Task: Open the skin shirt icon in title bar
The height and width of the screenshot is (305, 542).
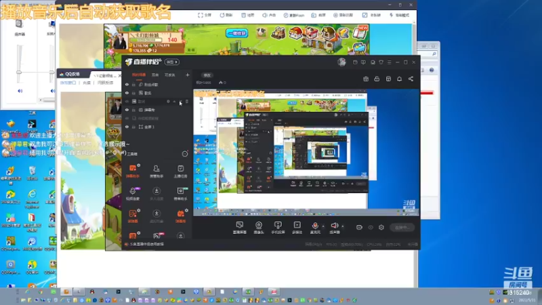Action: click(381, 62)
